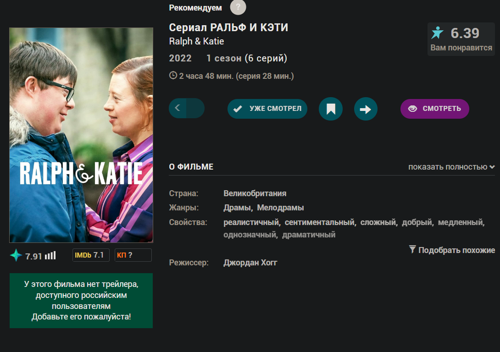
Task: Click the 6.39 predicted rating box
Action: [x=461, y=39]
